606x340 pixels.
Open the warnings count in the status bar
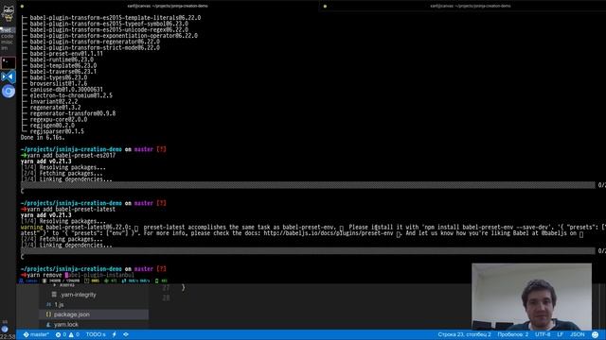[74, 334]
